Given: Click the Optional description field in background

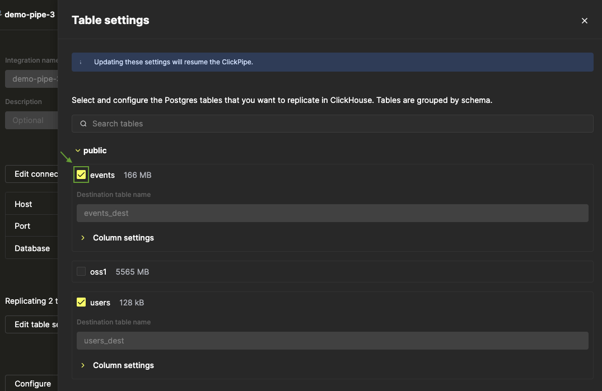Looking at the screenshot, I should (31, 120).
